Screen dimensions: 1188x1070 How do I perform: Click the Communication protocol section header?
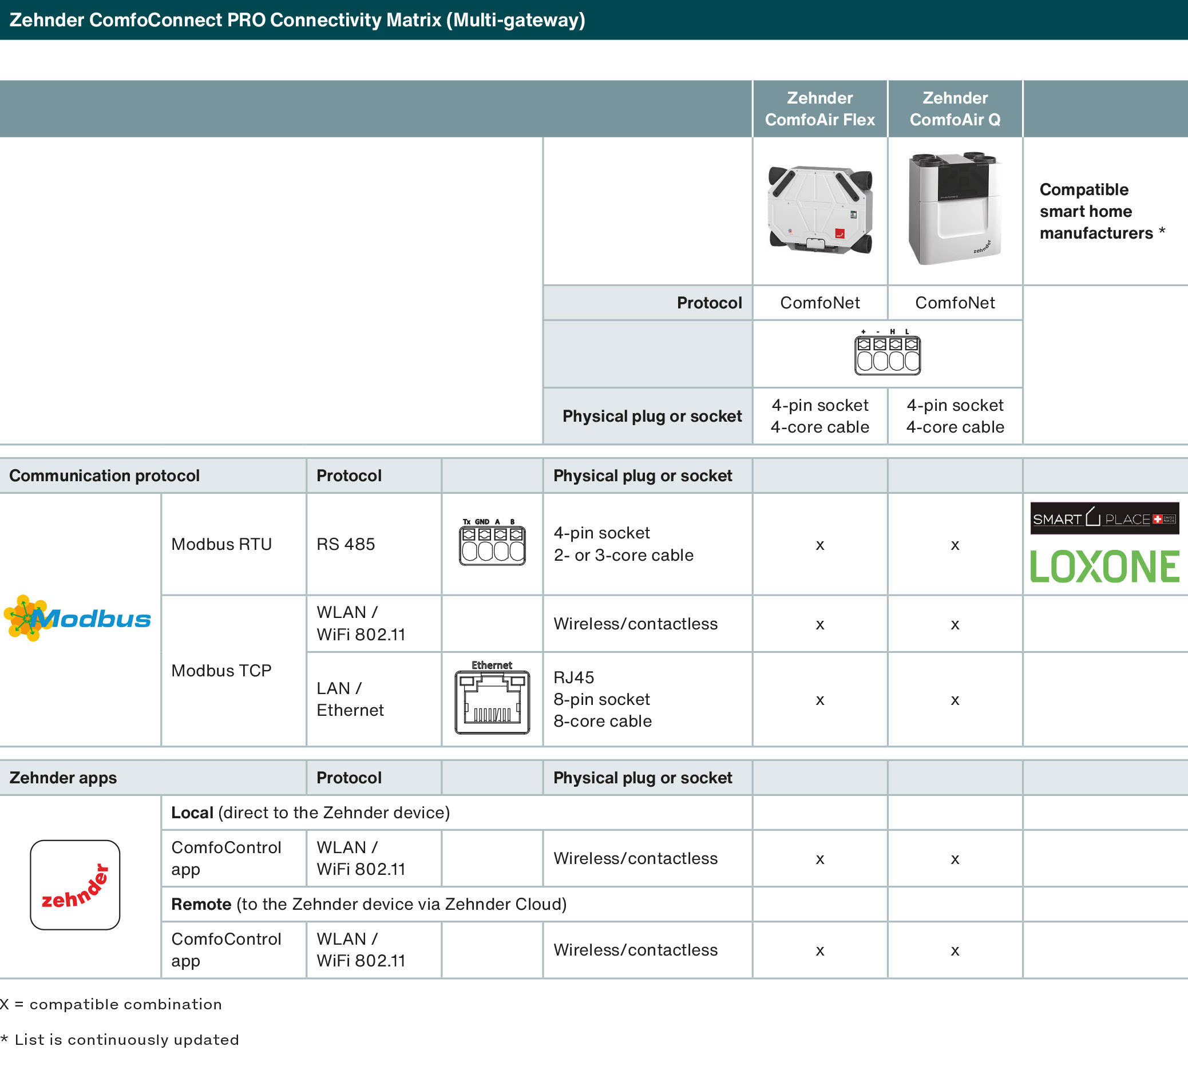(105, 475)
